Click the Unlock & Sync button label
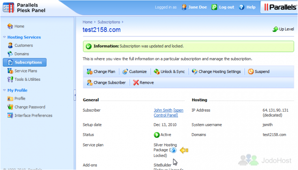 point(172,71)
